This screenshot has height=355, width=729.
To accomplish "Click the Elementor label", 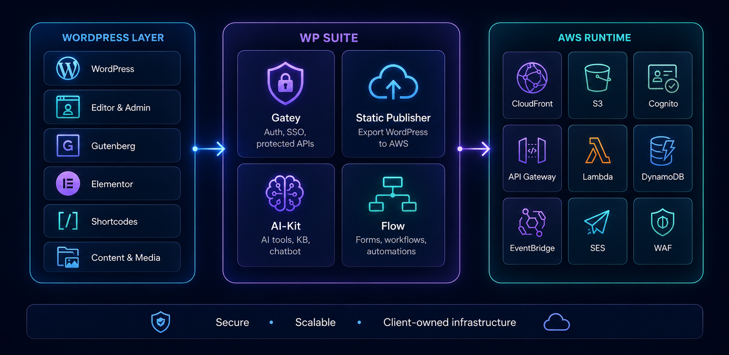I will tap(112, 184).
